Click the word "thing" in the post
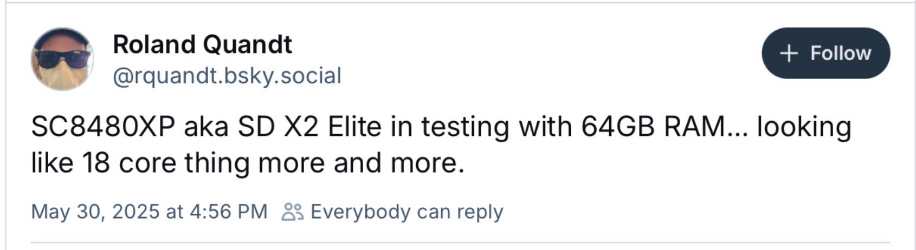Viewport: 916px width, 250px height. (x=217, y=163)
